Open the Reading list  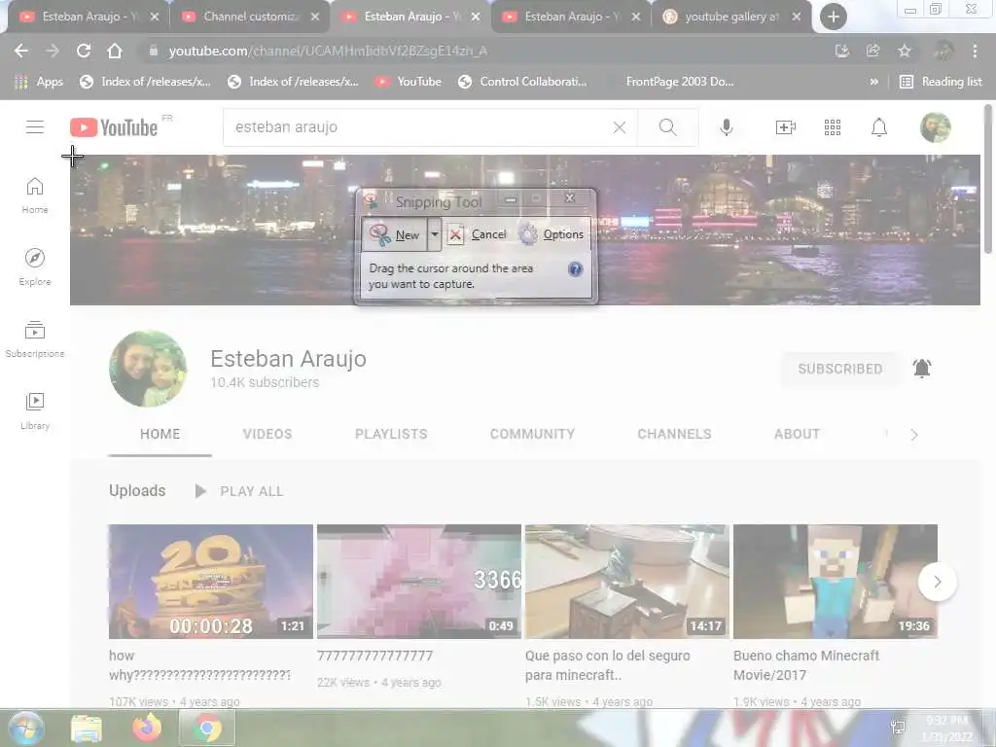click(x=942, y=82)
